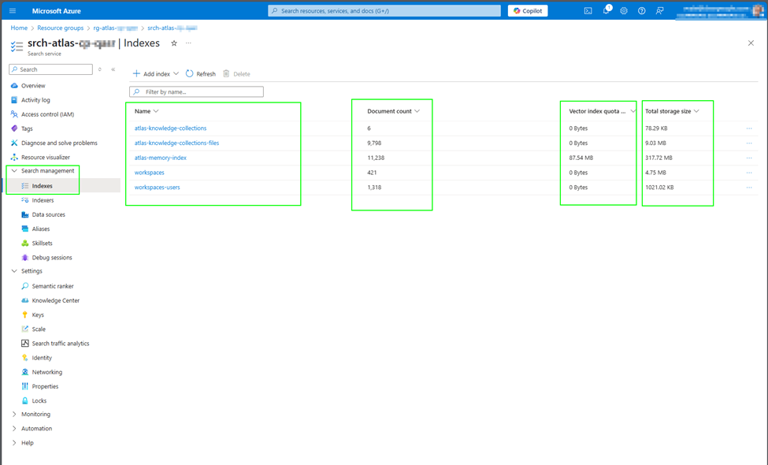Viewport: 768px width, 465px height.
Task: Open the workspaces index link
Action: (150, 173)
